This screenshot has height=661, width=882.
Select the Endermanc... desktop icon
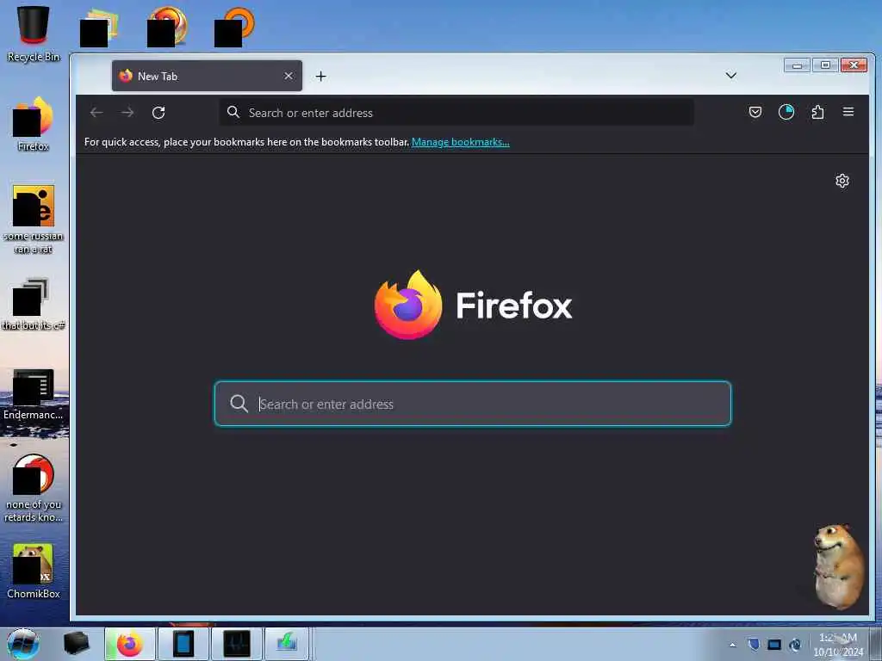pos(34,393)
